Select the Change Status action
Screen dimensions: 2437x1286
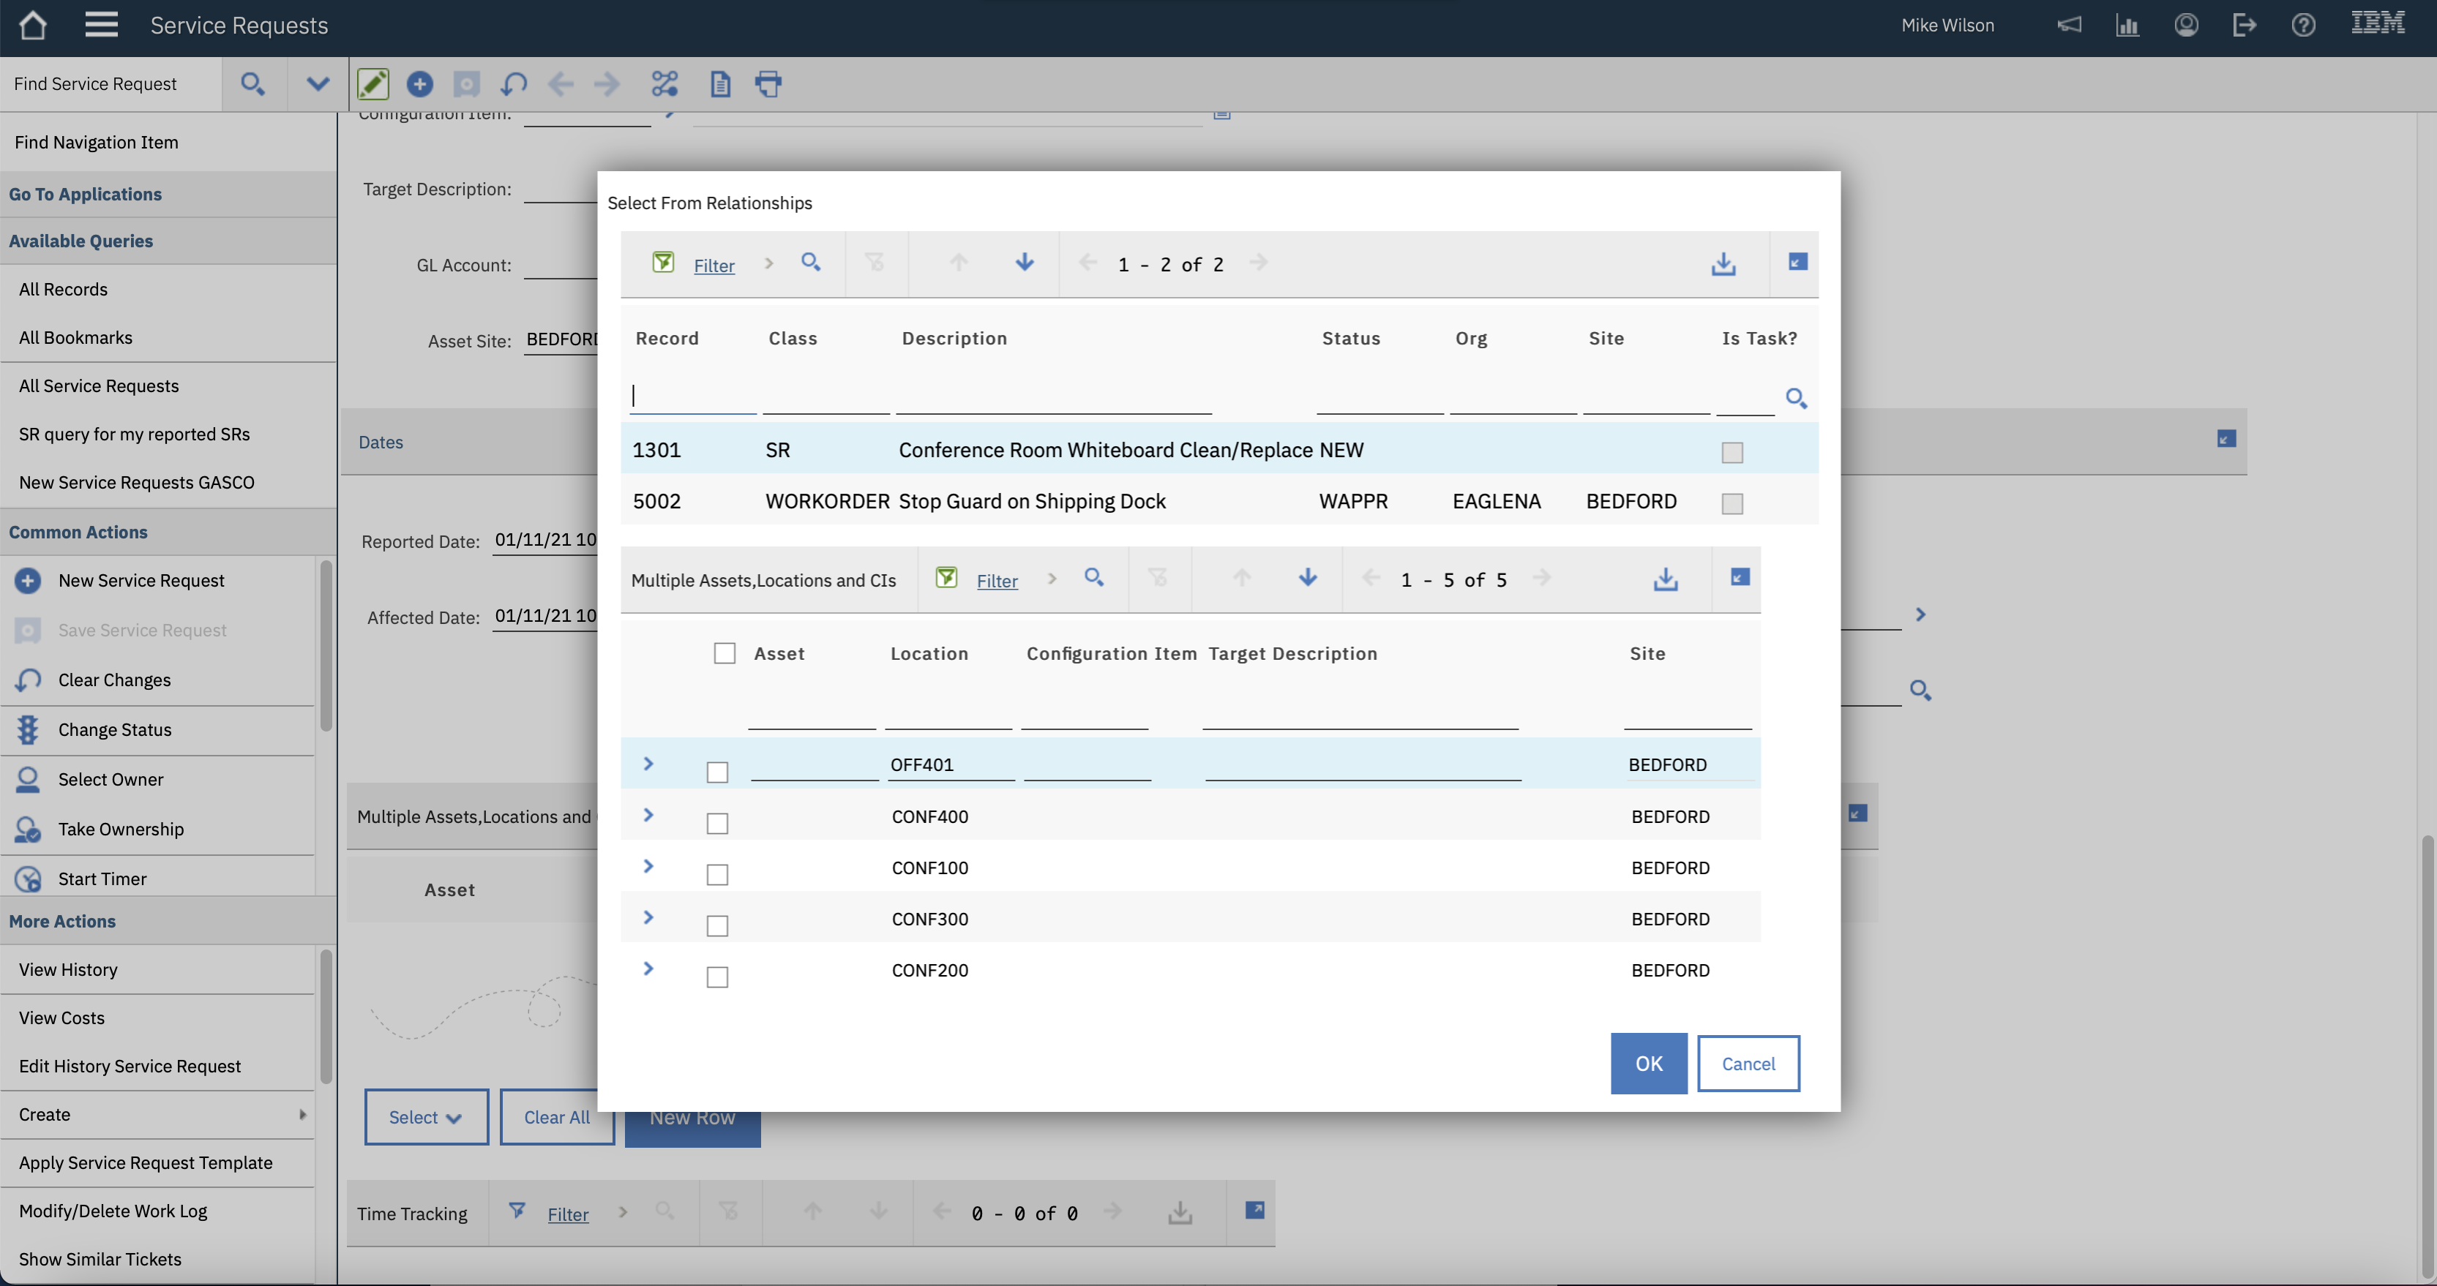(114, 730)
